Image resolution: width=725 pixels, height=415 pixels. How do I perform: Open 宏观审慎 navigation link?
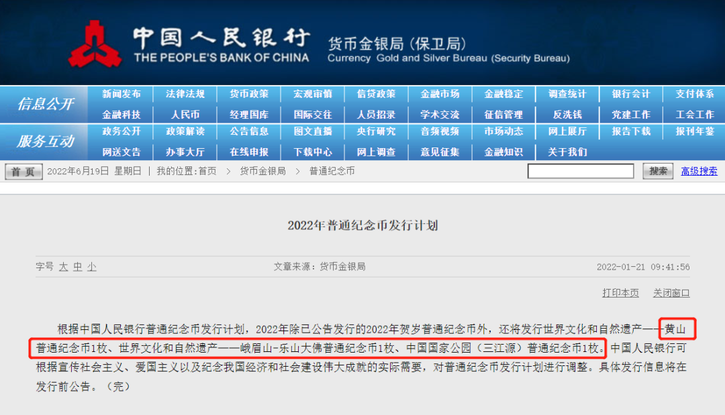313,94
